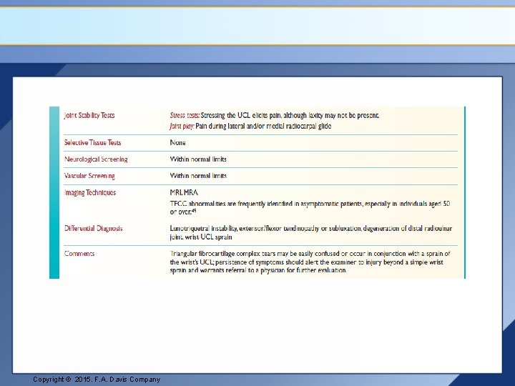The height and width of the screenshot is (386, 515).
Task: Click the 'Neurological Screening' label
Action: coord(96,159)
